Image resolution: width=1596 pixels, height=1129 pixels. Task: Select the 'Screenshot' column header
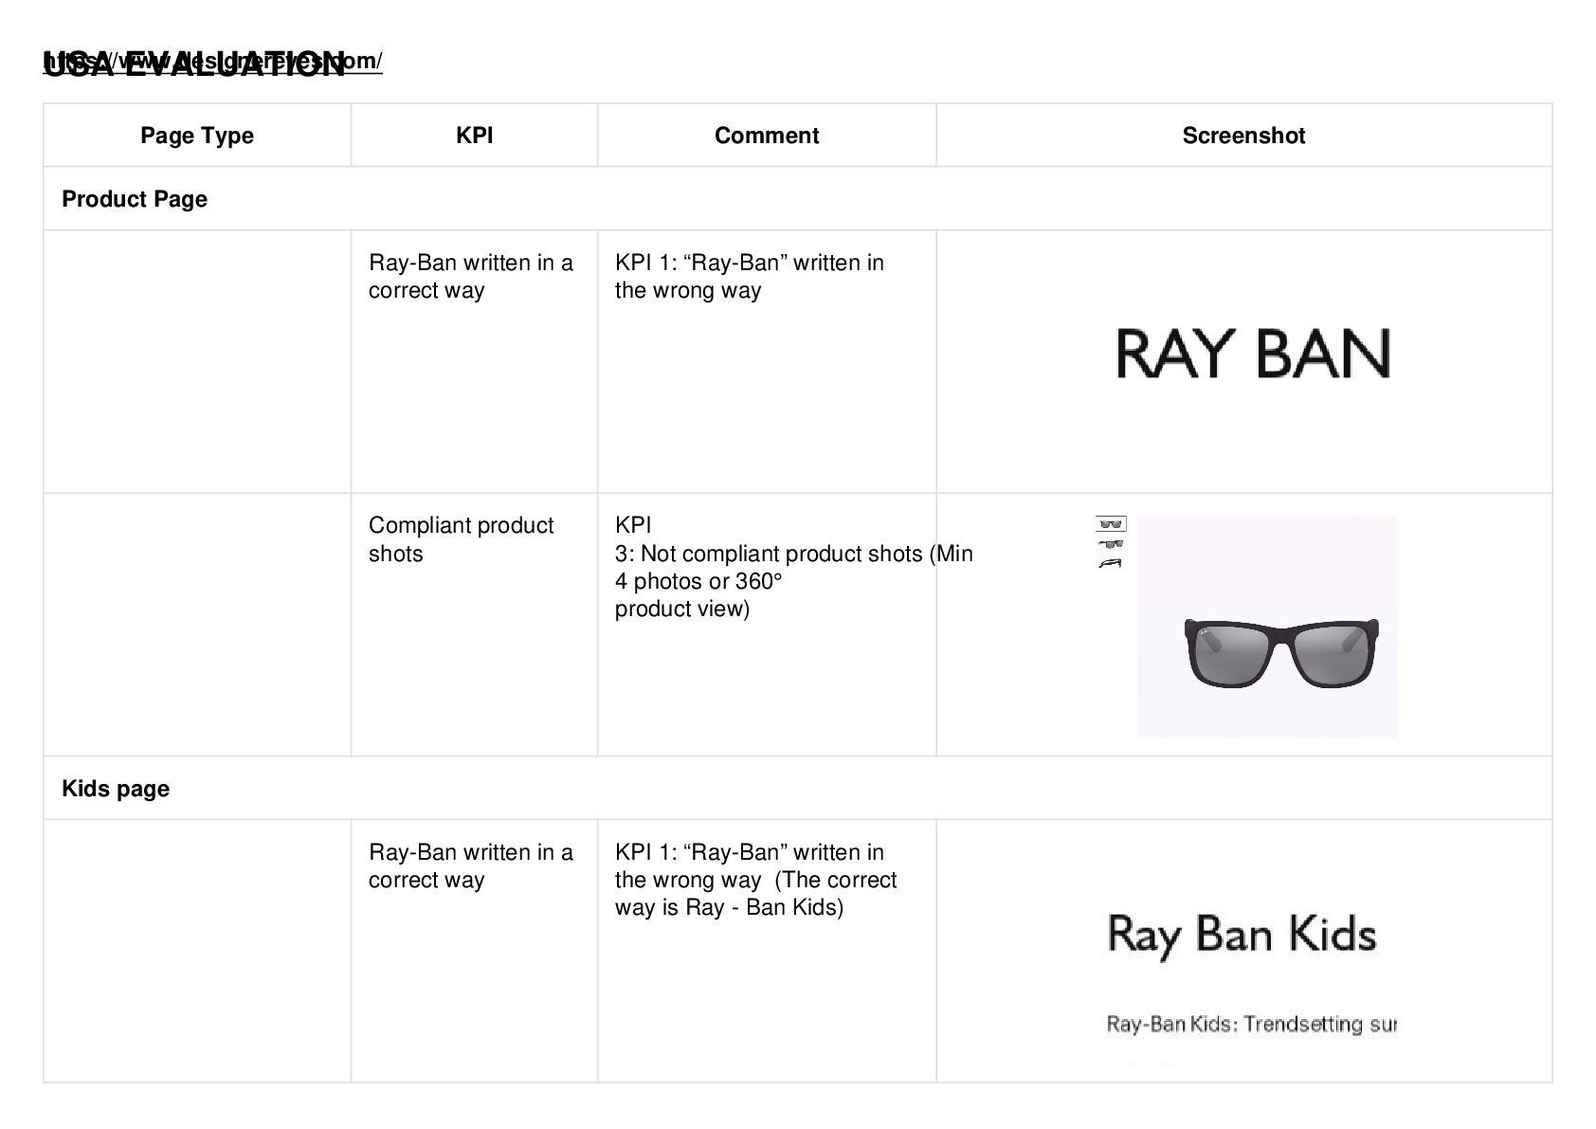click(x=1243, y=136)
